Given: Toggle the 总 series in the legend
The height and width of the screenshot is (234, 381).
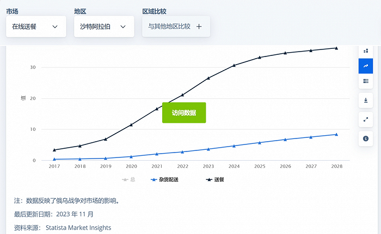Looking at the screenshot, I should [x=129, y=179].
